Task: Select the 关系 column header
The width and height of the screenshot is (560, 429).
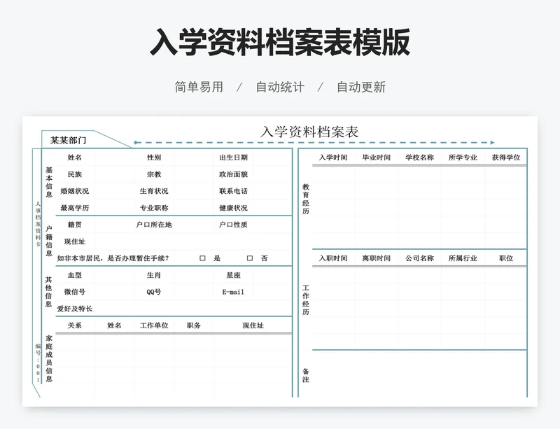Action: pos(75,325)
